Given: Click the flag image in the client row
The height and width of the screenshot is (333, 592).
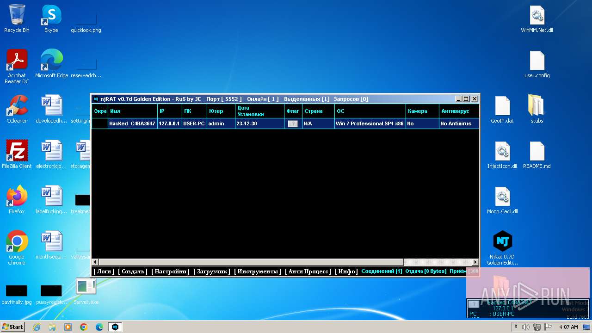Looking at the screenshot, I should coord(293,123).
